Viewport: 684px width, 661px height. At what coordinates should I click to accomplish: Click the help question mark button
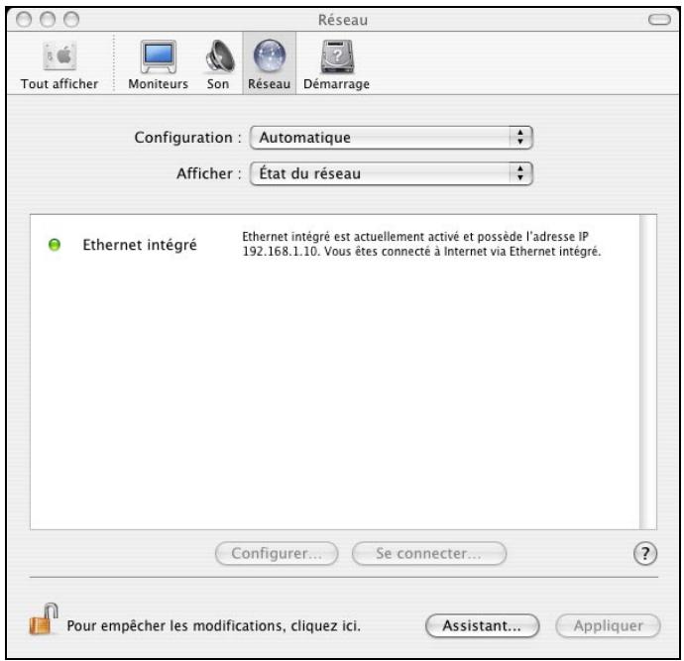tap(644, 554)
